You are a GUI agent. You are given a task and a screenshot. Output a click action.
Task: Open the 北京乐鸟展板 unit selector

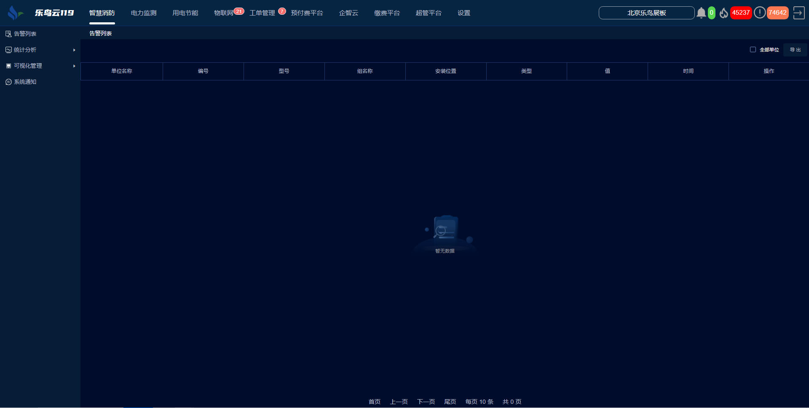coord(646,13)
